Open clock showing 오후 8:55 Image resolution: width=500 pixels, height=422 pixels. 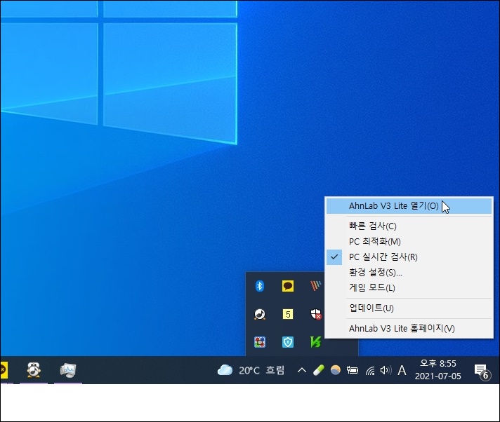click(438, 370)
